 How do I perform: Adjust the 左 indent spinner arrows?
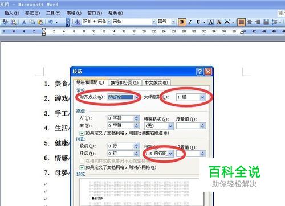click(x=136, y=118)
